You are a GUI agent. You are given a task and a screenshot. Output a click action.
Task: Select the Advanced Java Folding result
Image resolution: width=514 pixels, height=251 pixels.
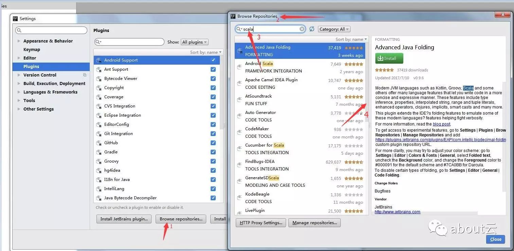(300, 51)
